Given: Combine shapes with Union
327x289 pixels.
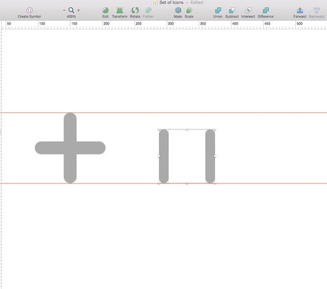Looking at the screenshot, I should [x=218, y=10].
